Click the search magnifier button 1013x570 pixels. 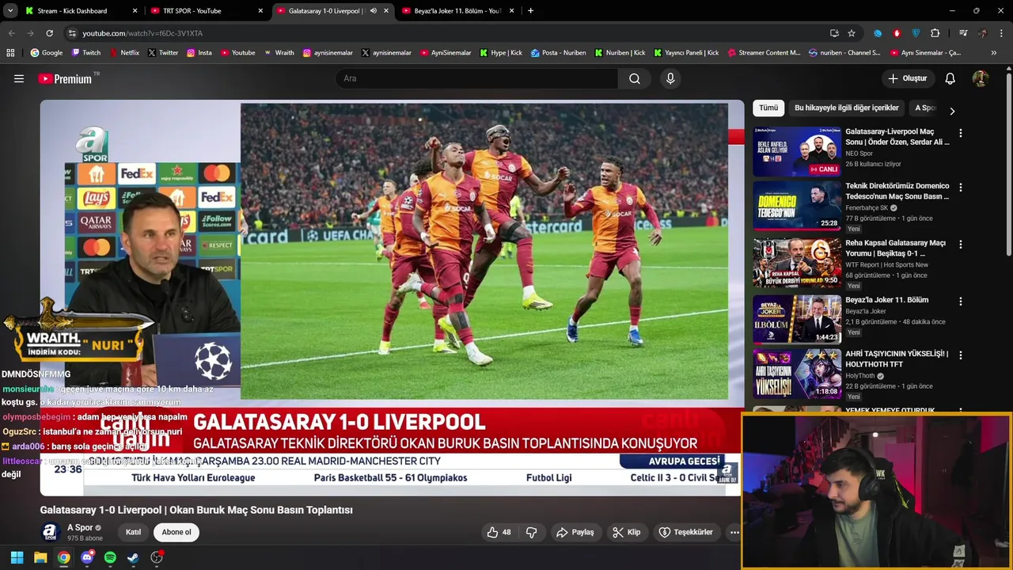(x=634, y=78)
